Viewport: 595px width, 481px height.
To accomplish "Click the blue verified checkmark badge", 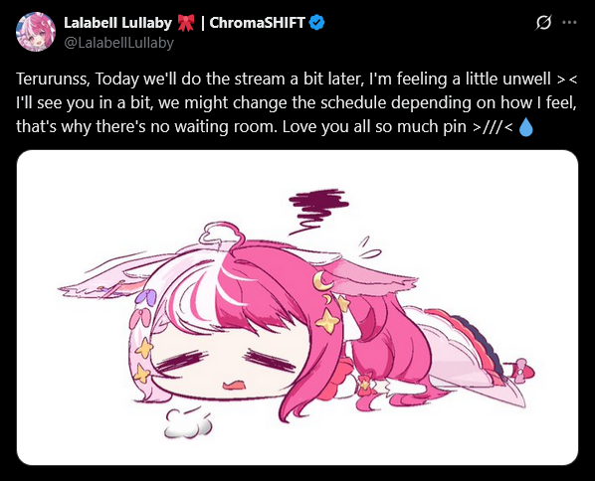I will pos(316,23).
